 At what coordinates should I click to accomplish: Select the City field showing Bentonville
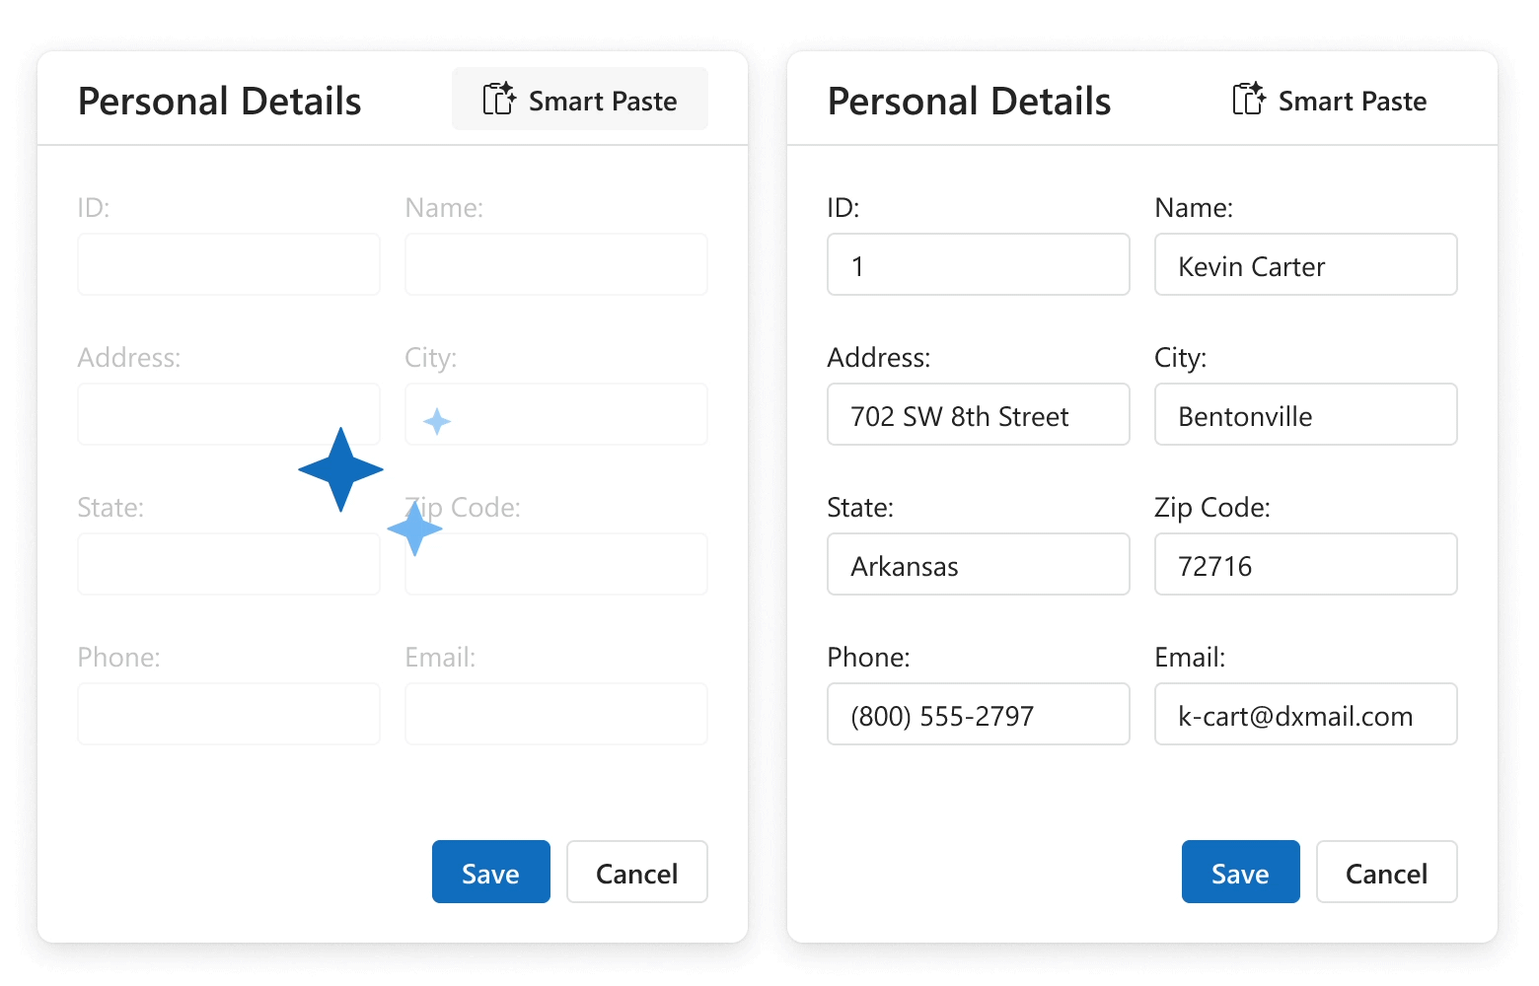click(x=1305, y=414)
